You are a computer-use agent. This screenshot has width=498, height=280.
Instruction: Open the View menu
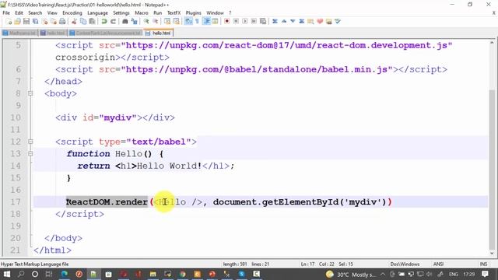click(x=52, y=13)
